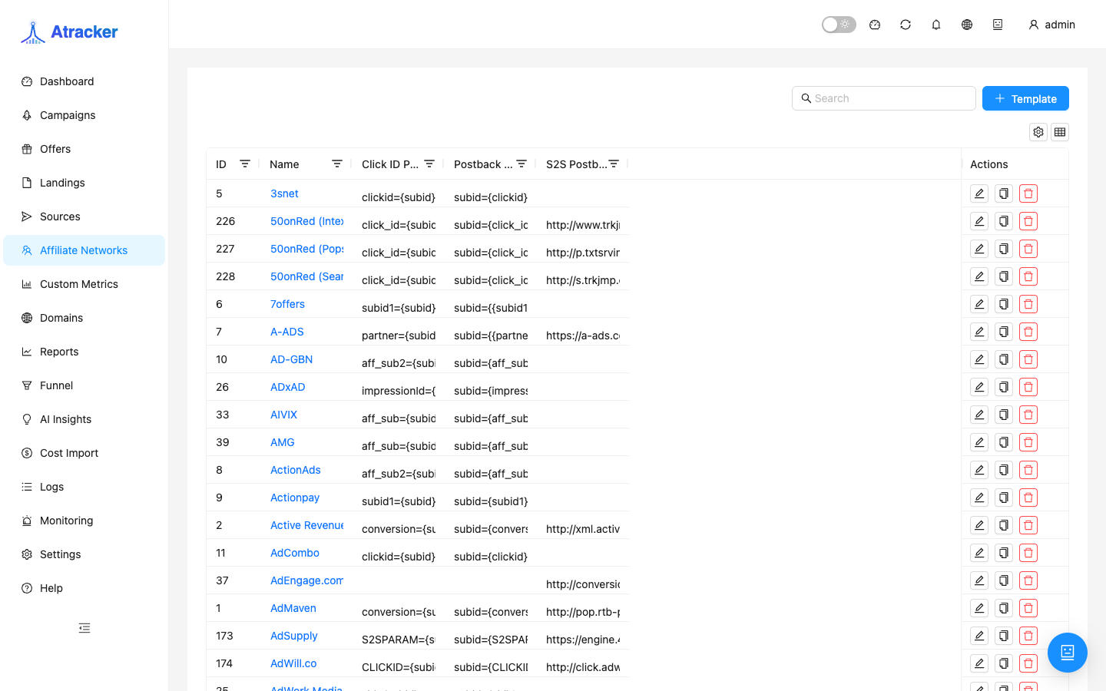View Reports

84,352
